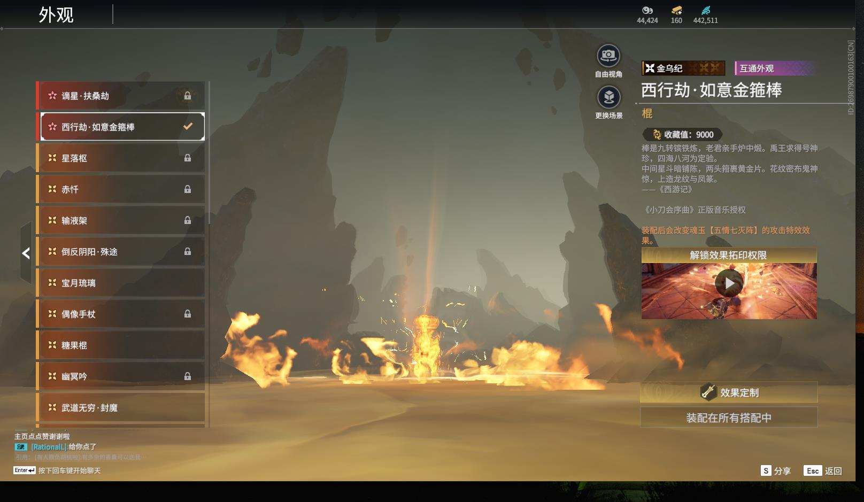Play the effect preview video
The height and width of the screenshot is (502, 864).
(729, 283)
